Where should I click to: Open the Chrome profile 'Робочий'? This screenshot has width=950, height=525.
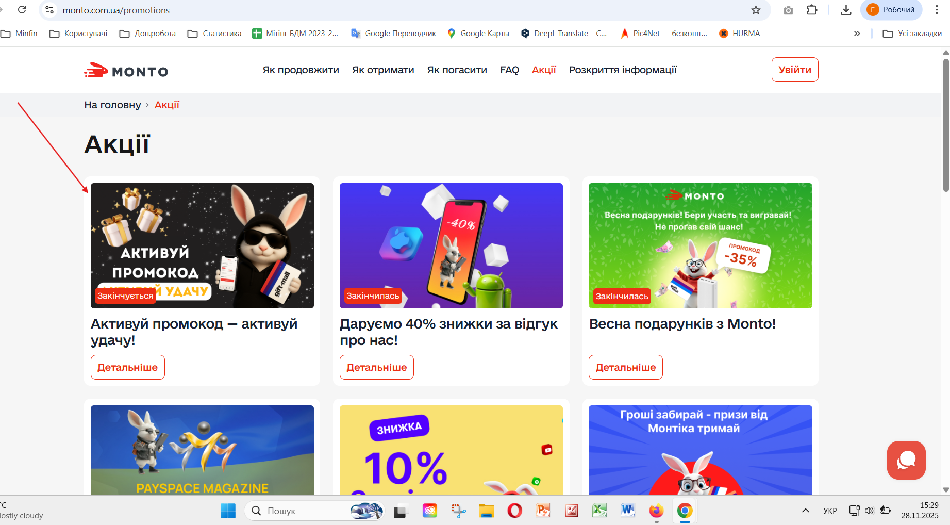891,10
